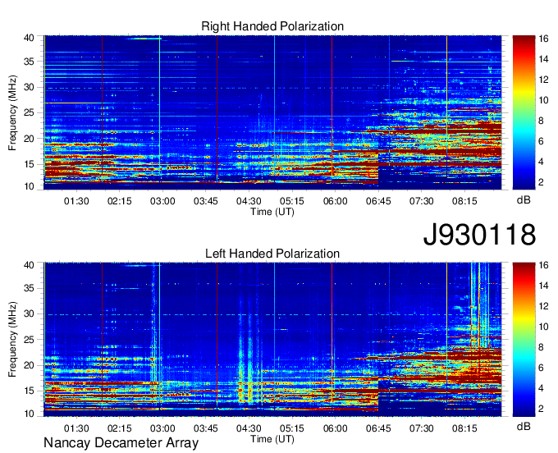Select the J930118 observation label
The height and width of the screenshot is (453, 558).
(479, 235)
